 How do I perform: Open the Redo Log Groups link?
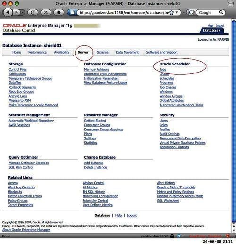tap(21, 91)
